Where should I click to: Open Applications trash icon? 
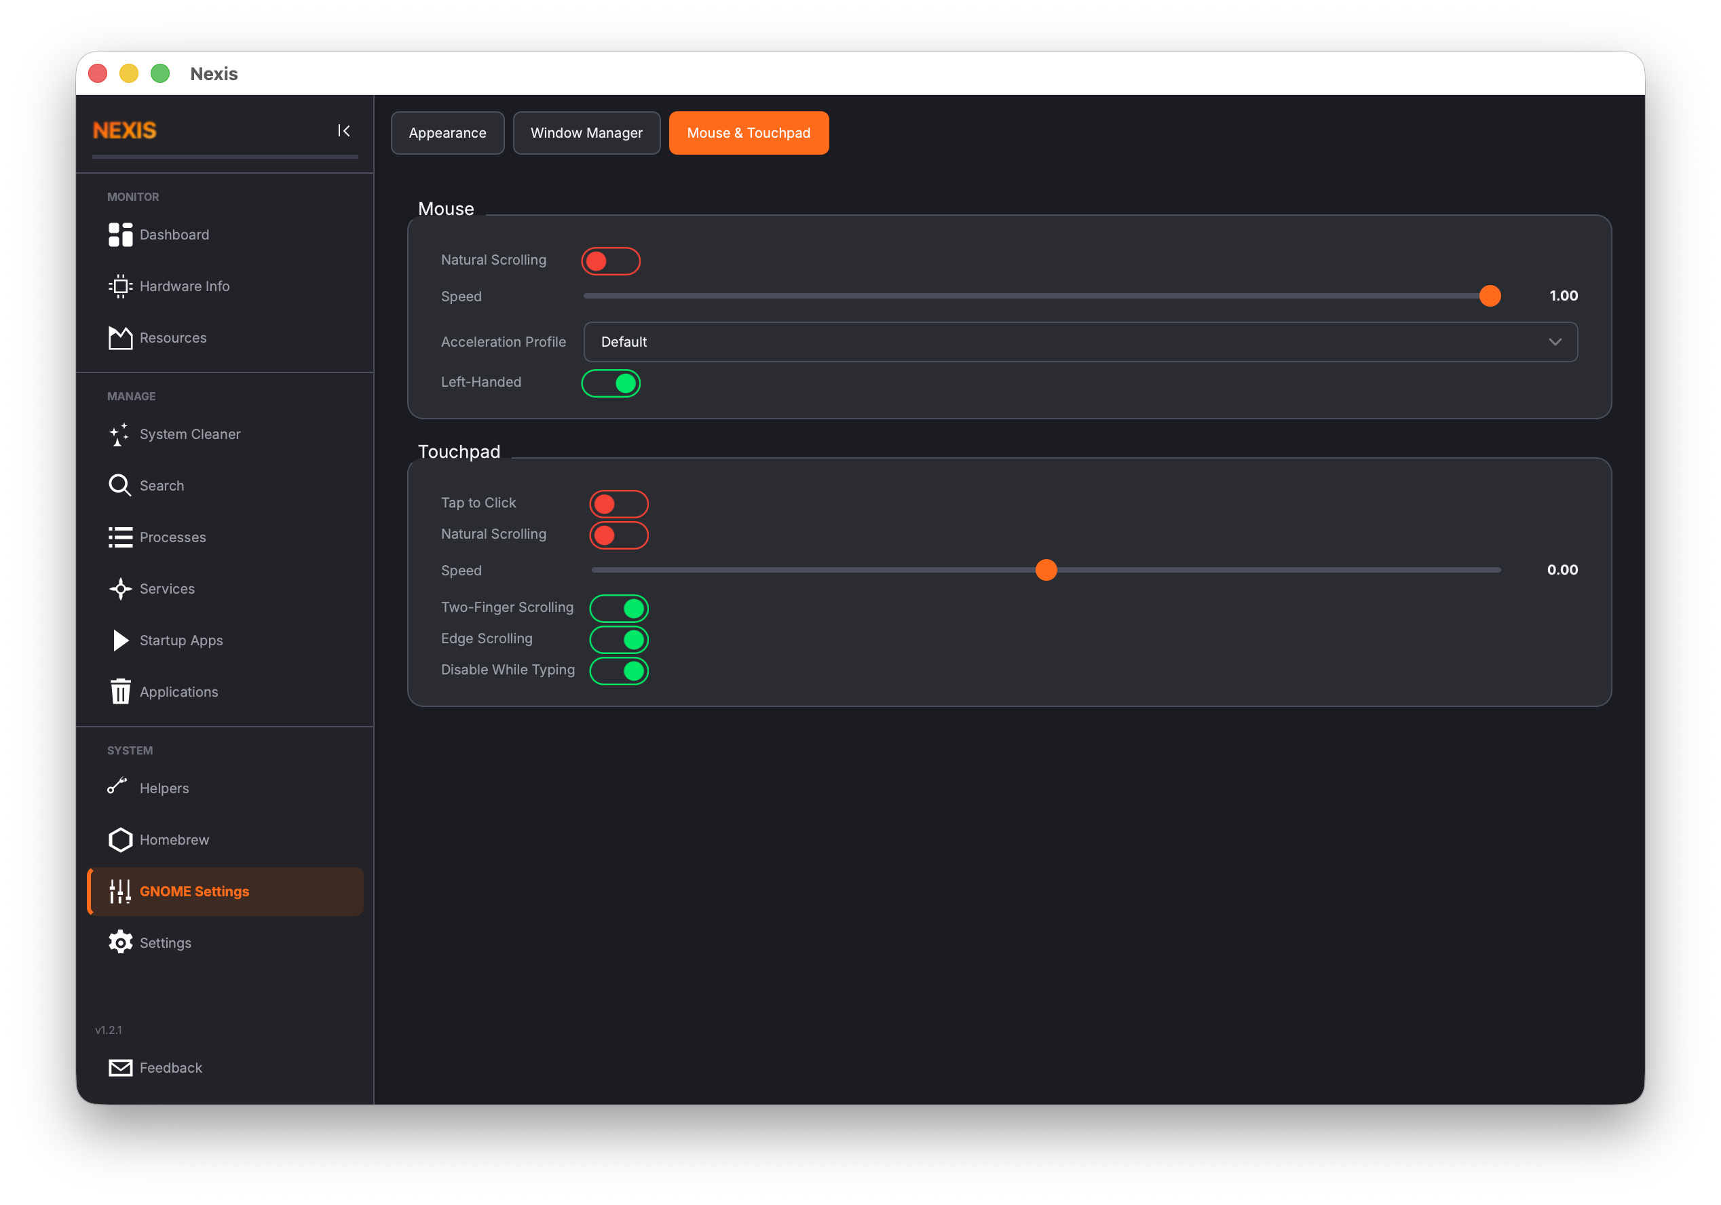[120, 691]
